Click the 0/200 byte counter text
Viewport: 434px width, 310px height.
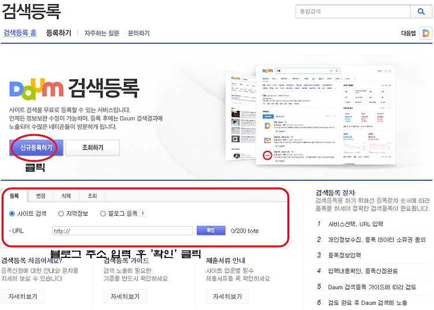coord(245,231)
